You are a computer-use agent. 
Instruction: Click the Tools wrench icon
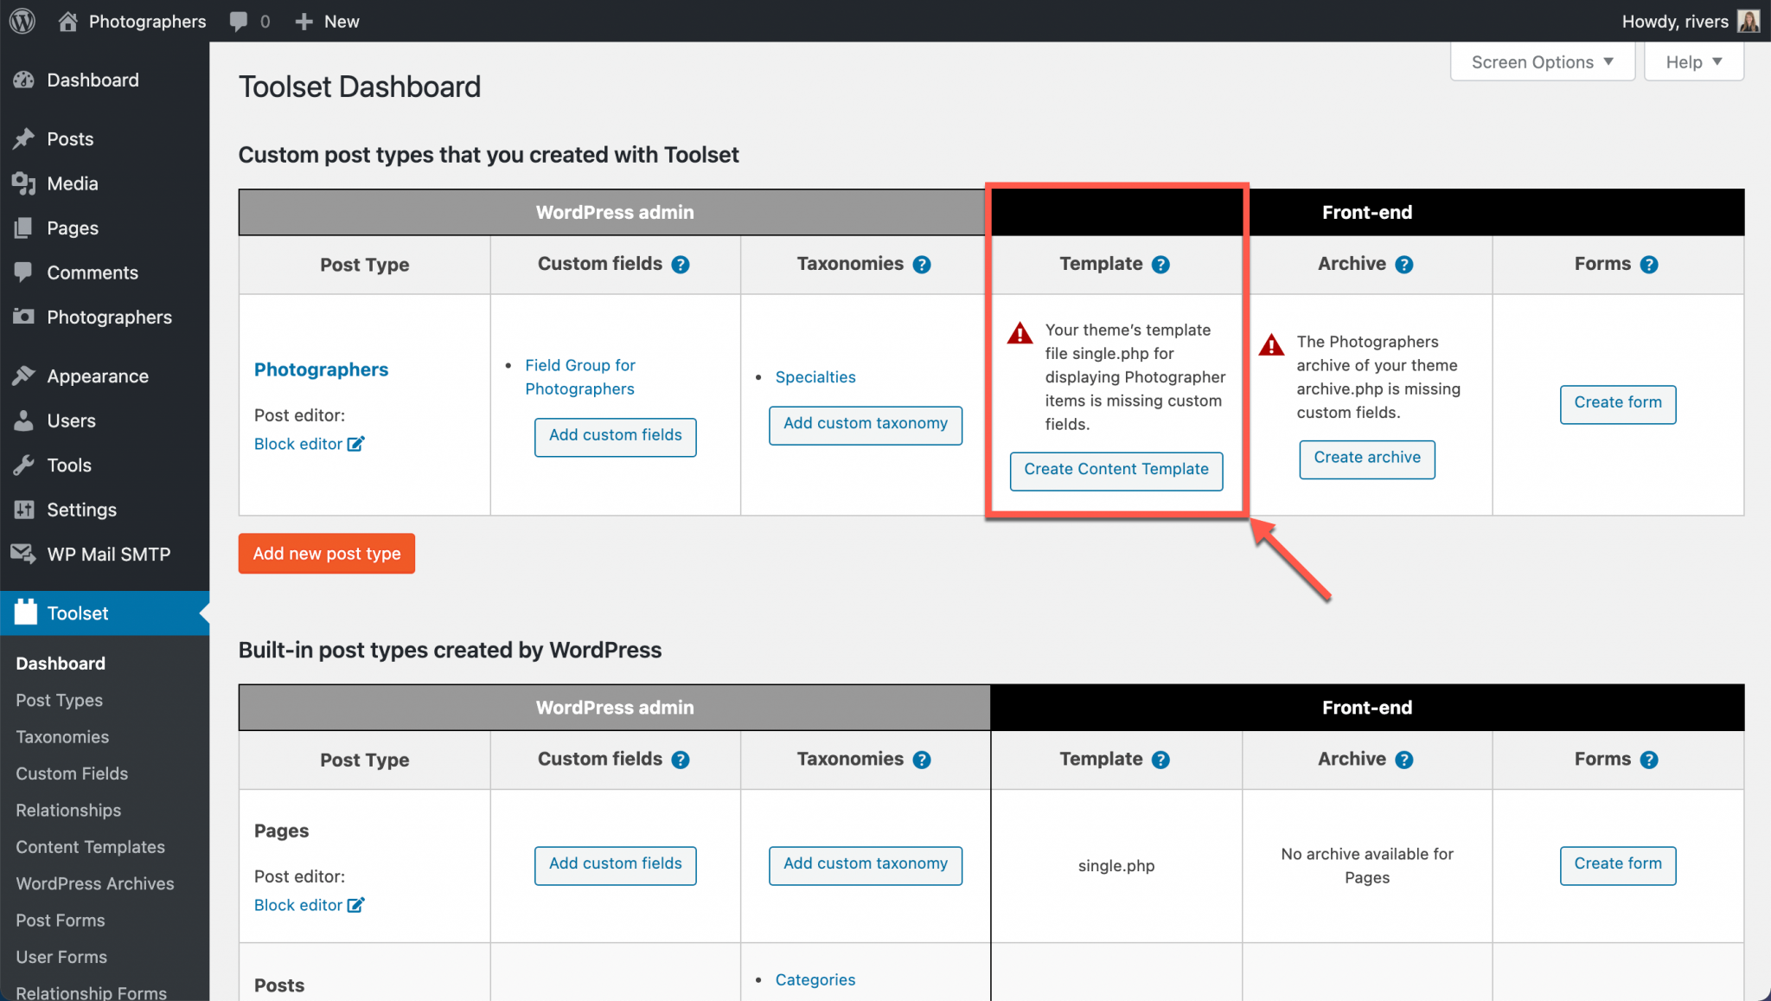coord(24,465)
